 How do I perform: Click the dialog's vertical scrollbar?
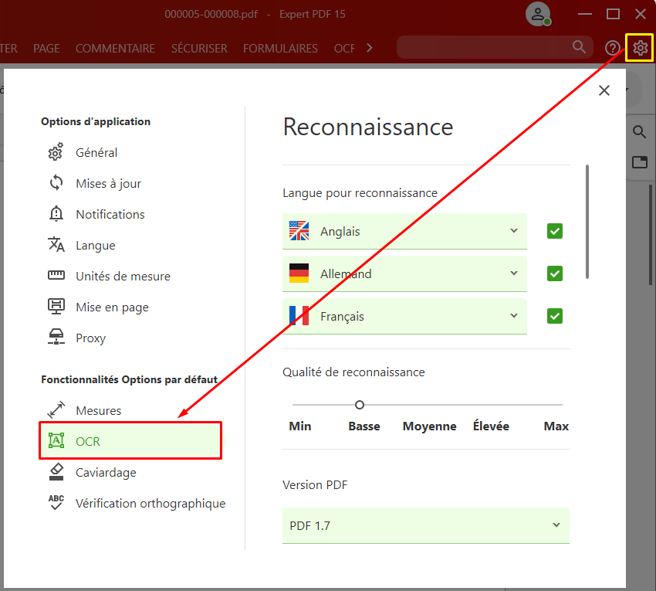[587, 222]
